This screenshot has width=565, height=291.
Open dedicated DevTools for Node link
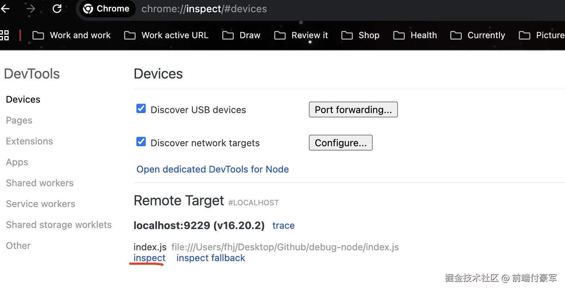[213, 169]
